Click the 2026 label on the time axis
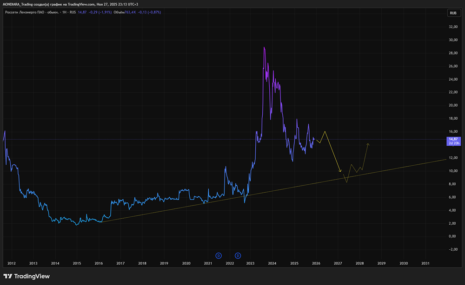This screenshot has width=465, height=285. click(x=316, y=263)
